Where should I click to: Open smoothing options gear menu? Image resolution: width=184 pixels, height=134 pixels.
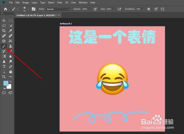[x=149, y=9]
